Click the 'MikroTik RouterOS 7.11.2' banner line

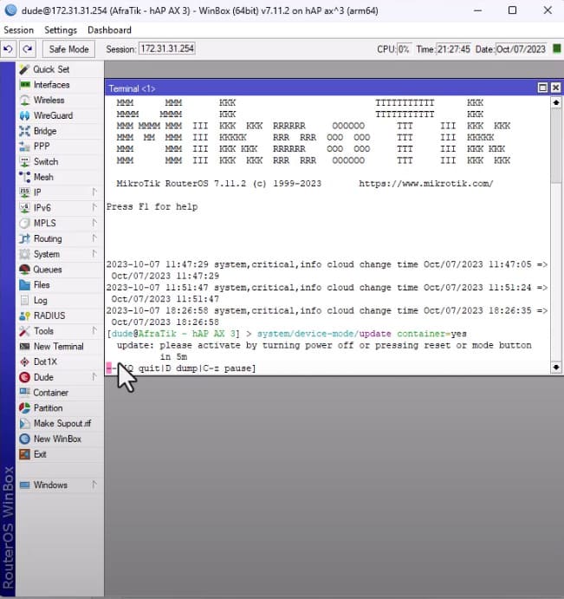pos(219,184)
